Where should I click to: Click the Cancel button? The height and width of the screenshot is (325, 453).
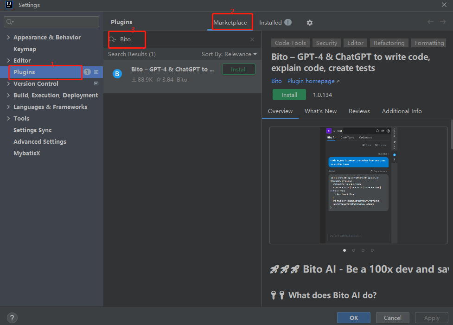point(393,318)
